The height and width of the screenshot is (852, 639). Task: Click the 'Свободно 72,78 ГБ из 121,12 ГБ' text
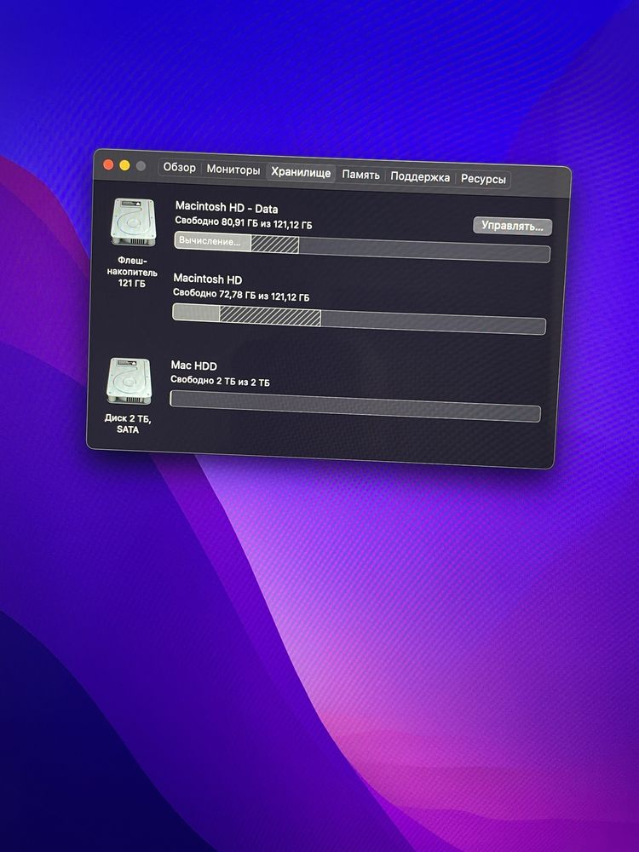[x=241, y=295]
